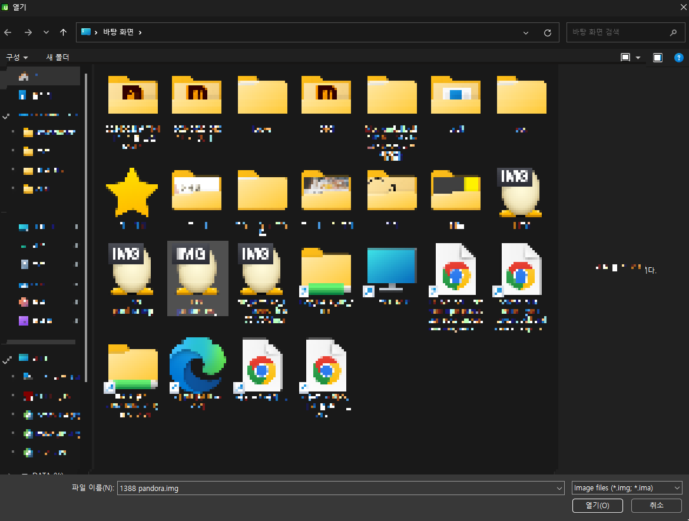The width and height of the screenshot is (689, 521).
Task: Select the red drive icon under This PC
Action: pyautogui.click(x=28, y=396)
